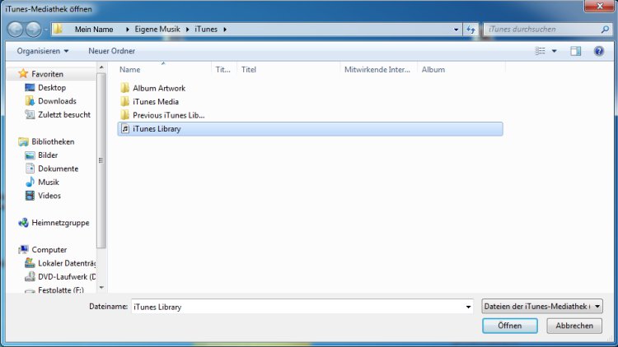Click the Back navigation arrow button

click(x=16, y=30)
